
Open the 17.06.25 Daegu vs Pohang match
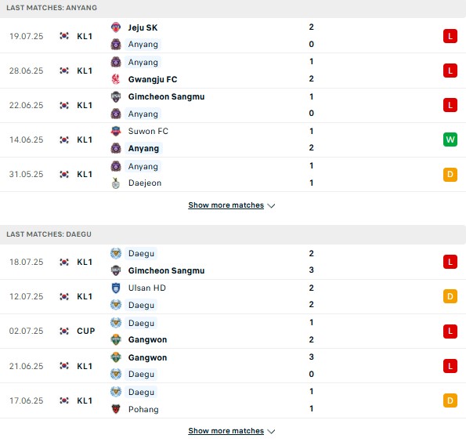[x=233, y=400]
